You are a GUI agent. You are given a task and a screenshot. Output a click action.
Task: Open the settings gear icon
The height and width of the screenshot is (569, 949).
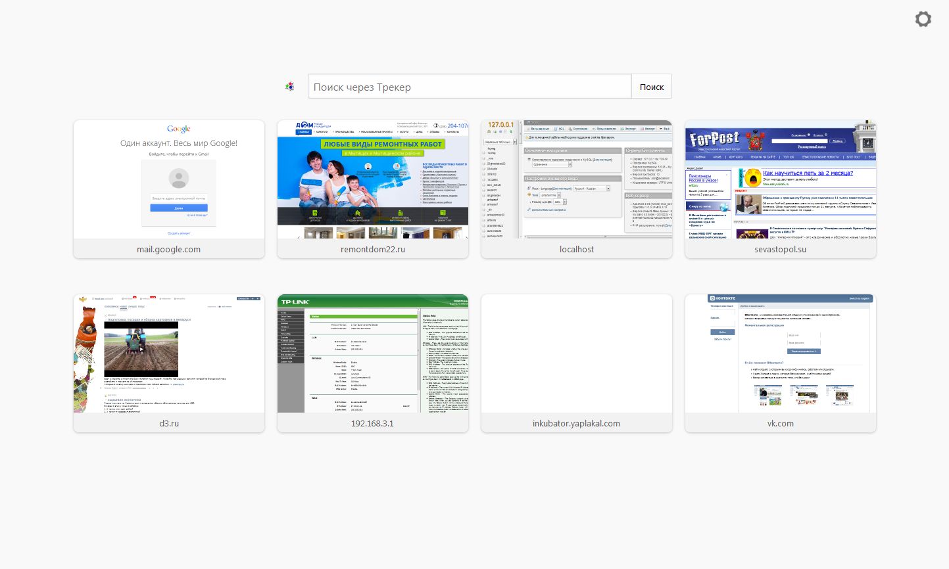click(923, 19)
